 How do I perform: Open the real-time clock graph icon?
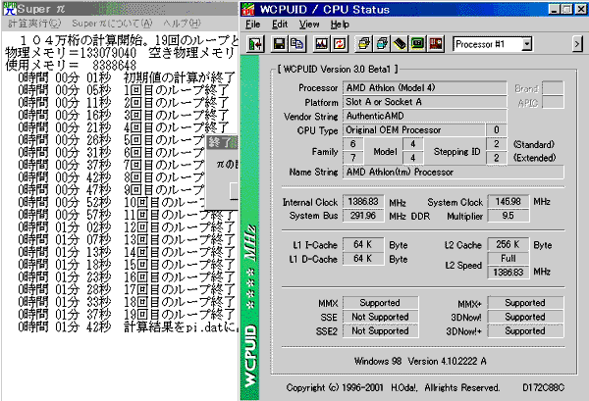pos(322,44)
